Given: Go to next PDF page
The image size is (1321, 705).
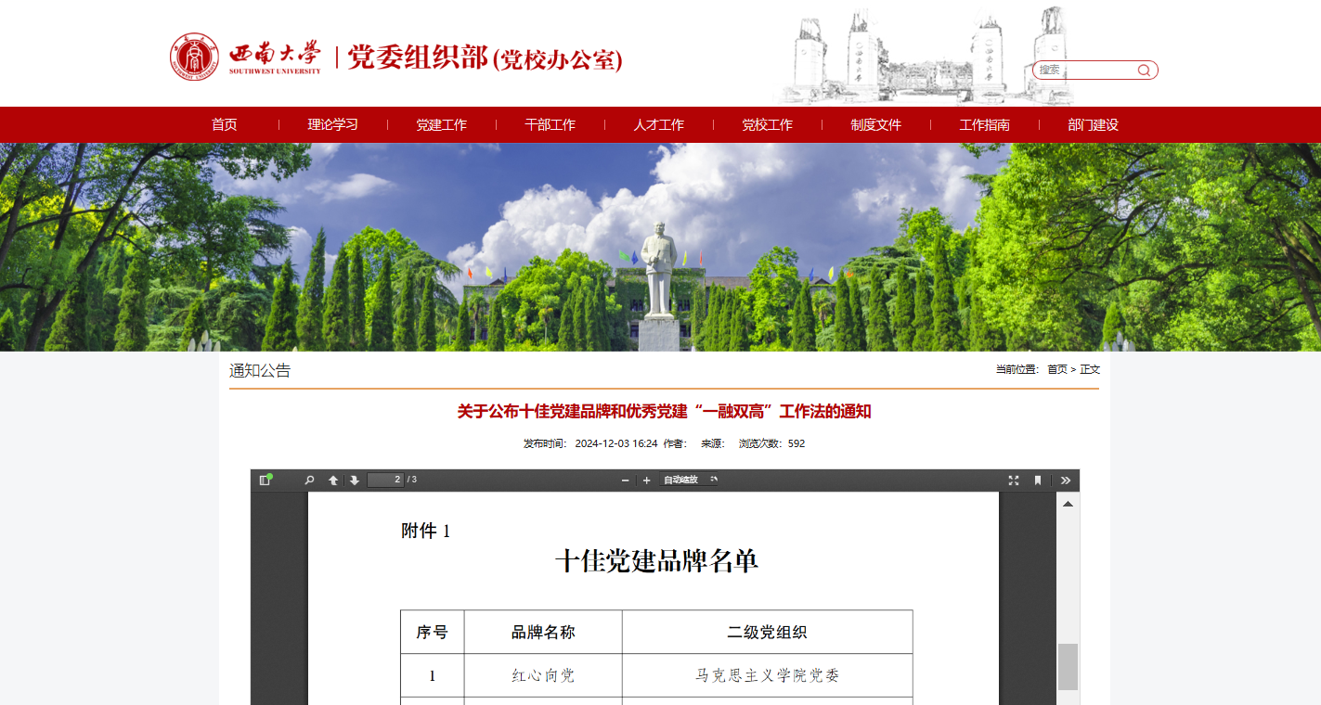Looking at the screenshot, I should pos(355,480).
